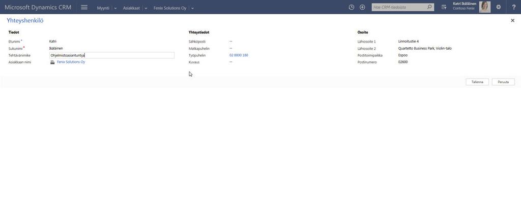Open the recent records clock icon
This screenshot has width=521, height=208.
click(x=351, y=7)
